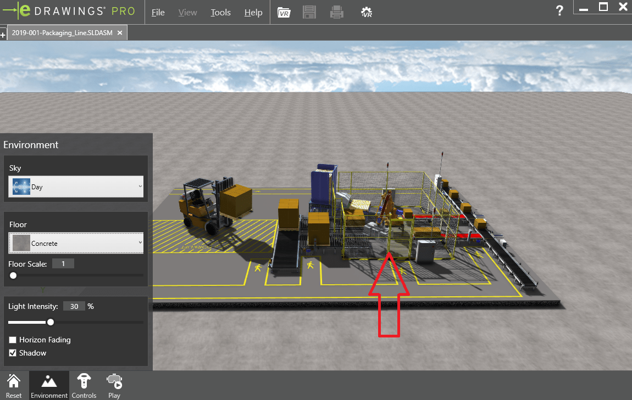This screenshot has height=400, width=632.
Task: Open the File menu
Action: pyautogui.click(x=158, y=12)
